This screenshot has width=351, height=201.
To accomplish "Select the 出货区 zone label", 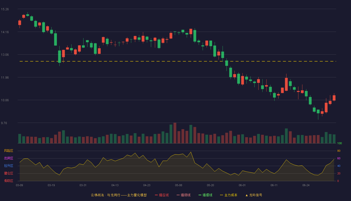I will (x=9, y=158).
